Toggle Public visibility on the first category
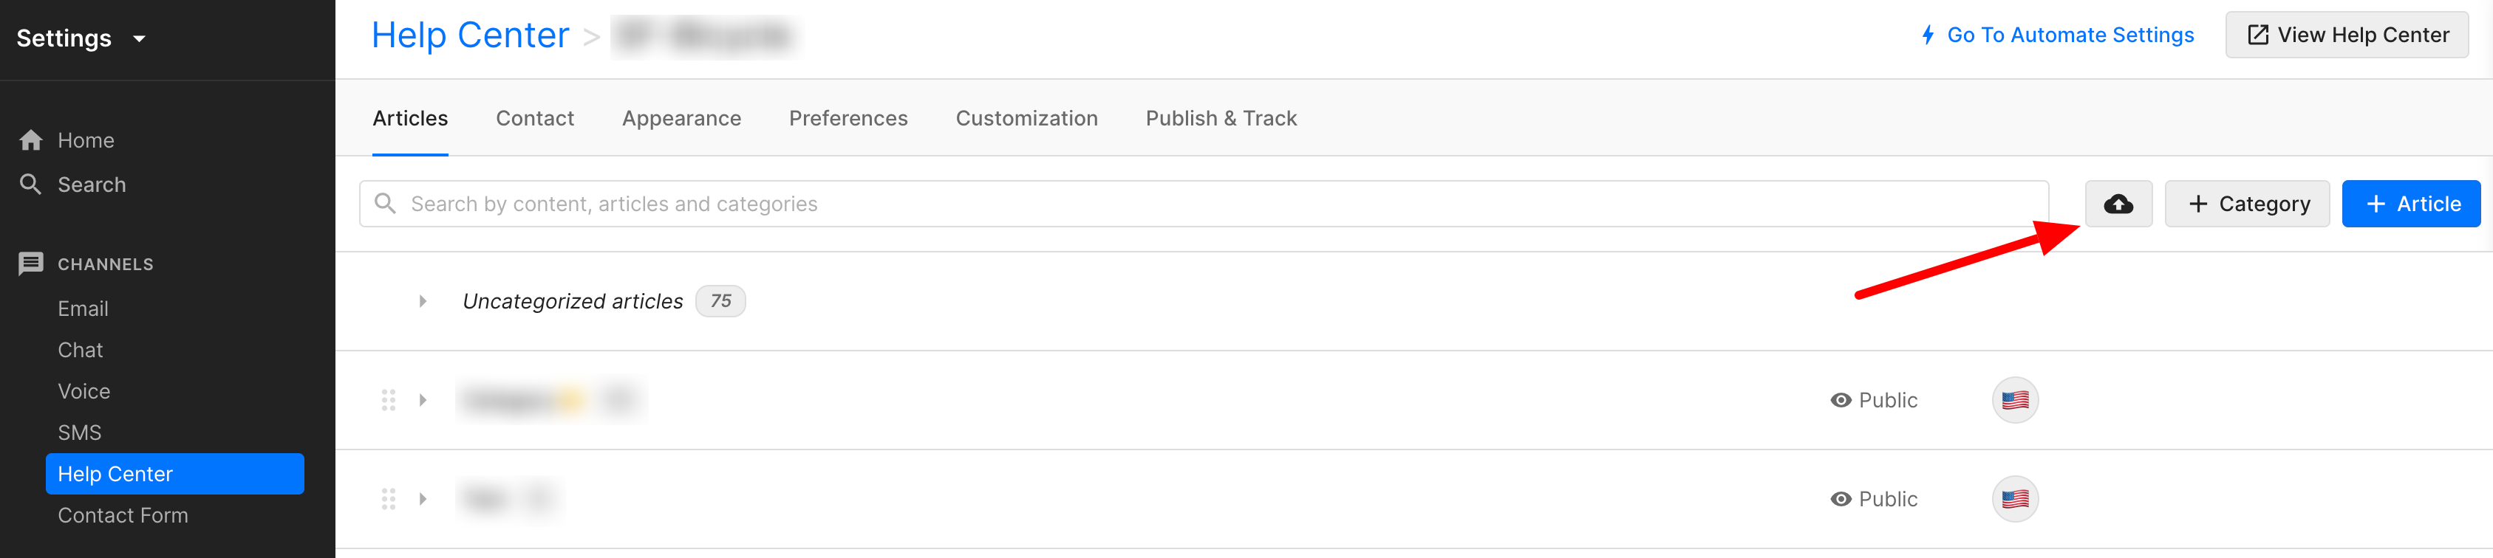 1874,399
